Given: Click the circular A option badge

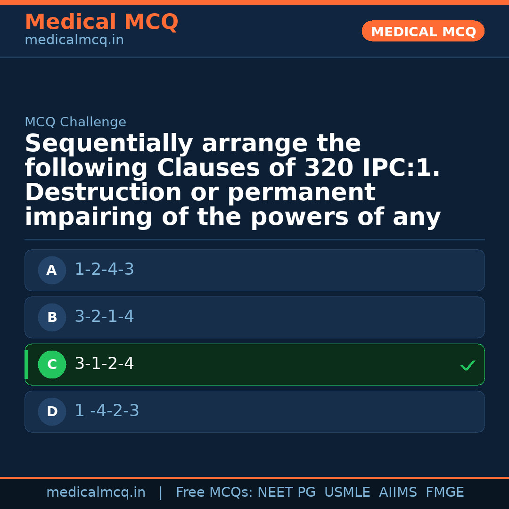Looking at the screenshot, I should [52, 270].
